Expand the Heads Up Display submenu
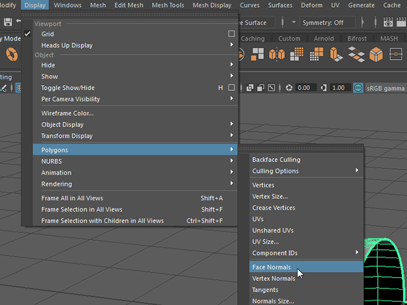Image resolution: width=407 pixels, height=305 pixels. pos(231,45)
